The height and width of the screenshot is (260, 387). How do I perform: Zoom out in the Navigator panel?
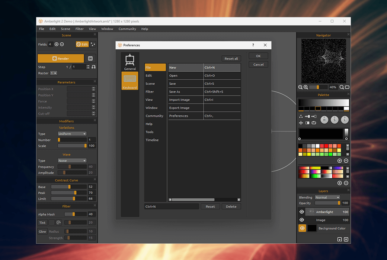(300, 87)
